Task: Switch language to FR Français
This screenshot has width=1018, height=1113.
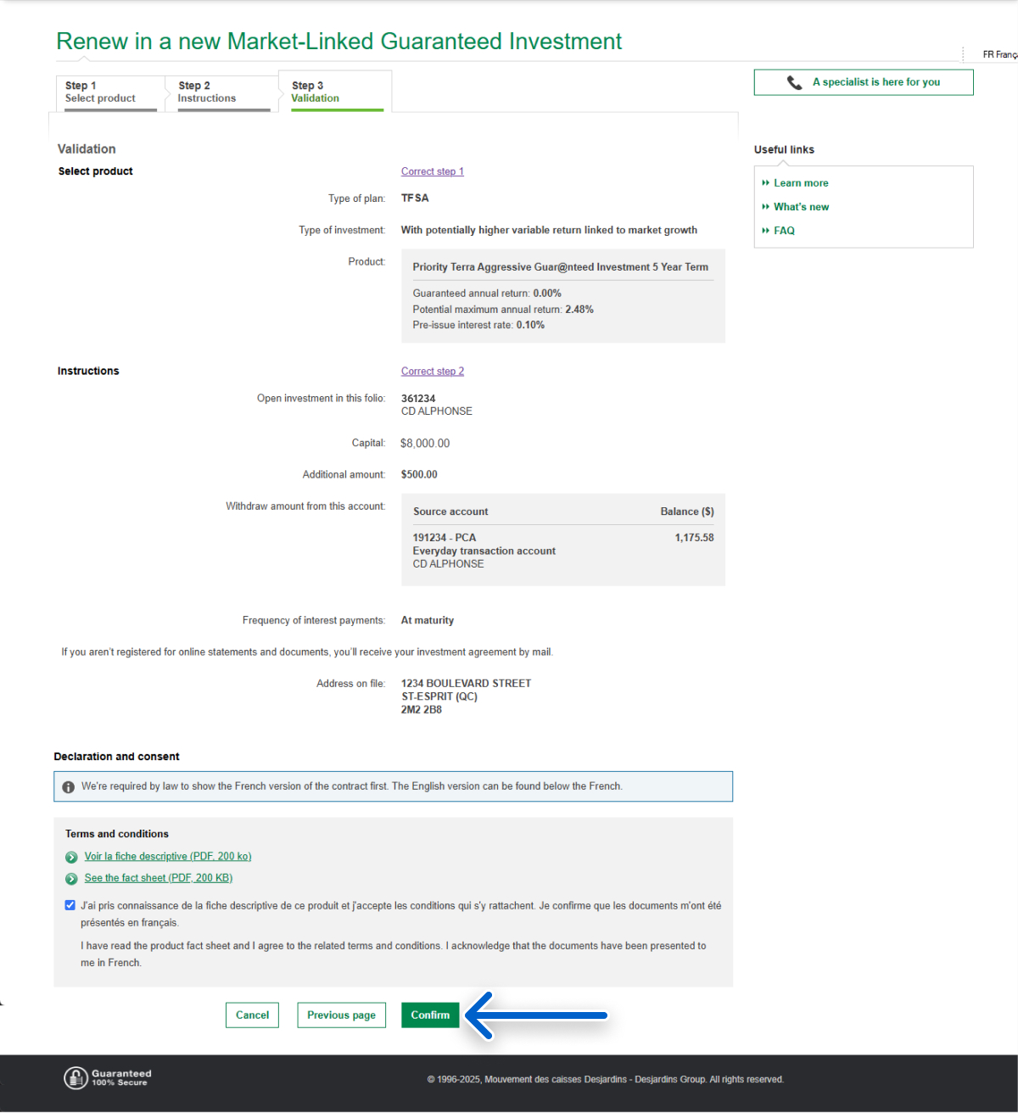Action: pyautogui.click(x=999, y=54)
